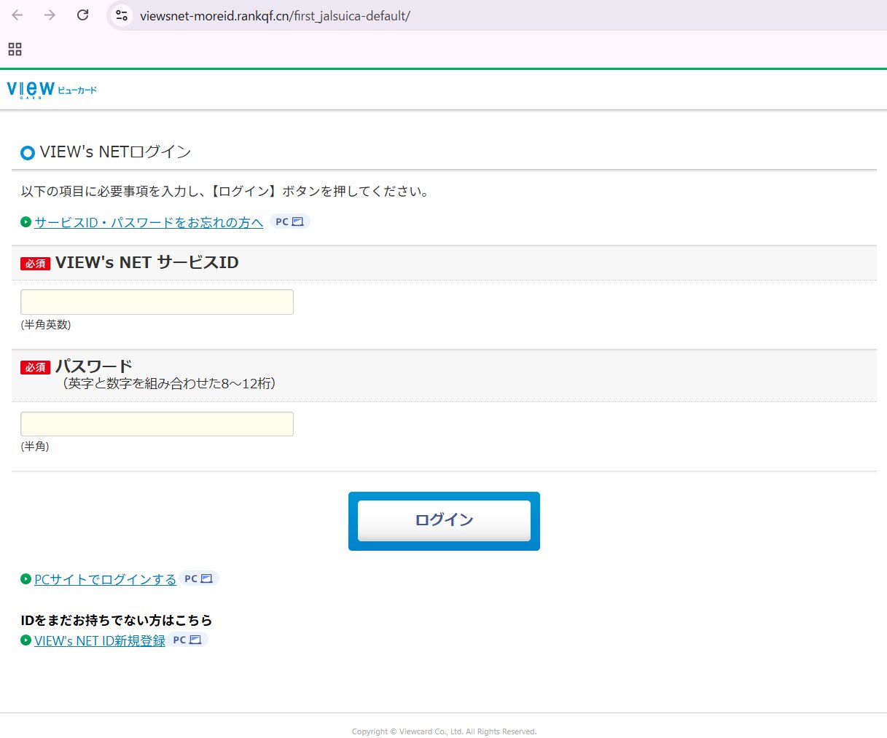
Task: Click the ログイン button
Action: [444, 520]
